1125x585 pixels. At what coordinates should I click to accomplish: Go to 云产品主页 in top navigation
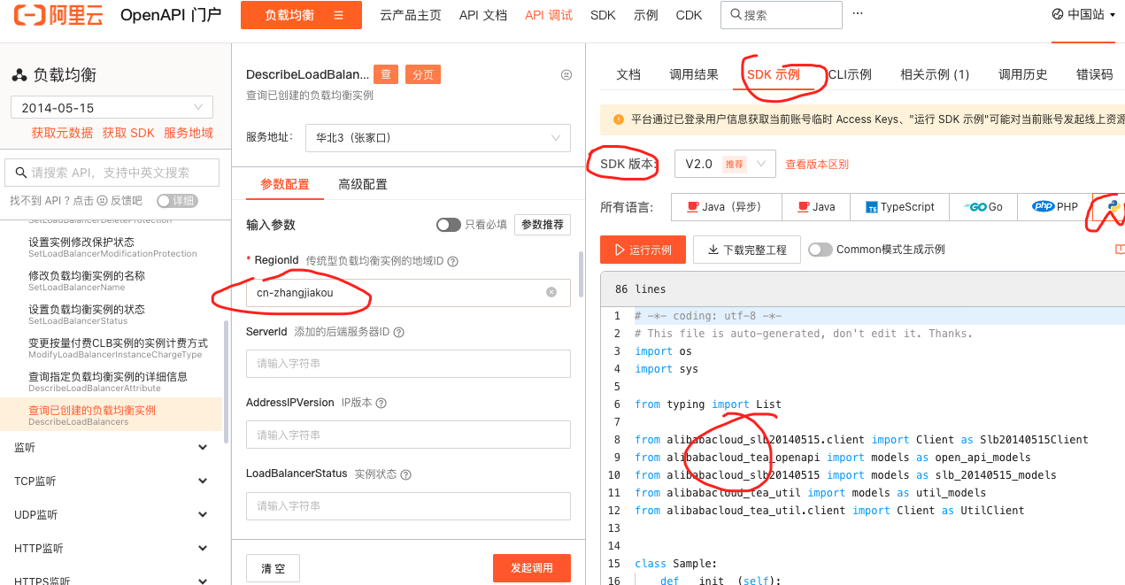pyautogui.click(x=411, y=15)
